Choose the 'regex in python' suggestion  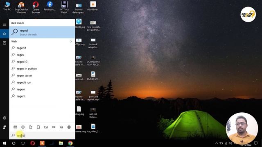pos(42,69)
